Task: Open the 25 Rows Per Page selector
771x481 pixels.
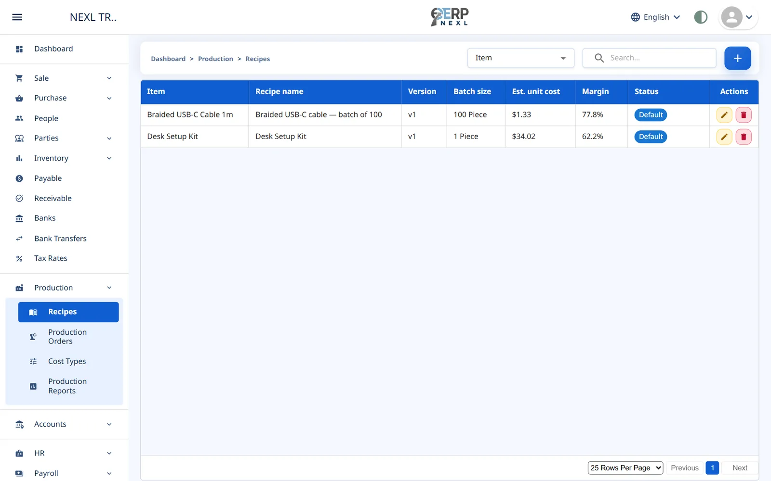Action: tap(625, 468)
